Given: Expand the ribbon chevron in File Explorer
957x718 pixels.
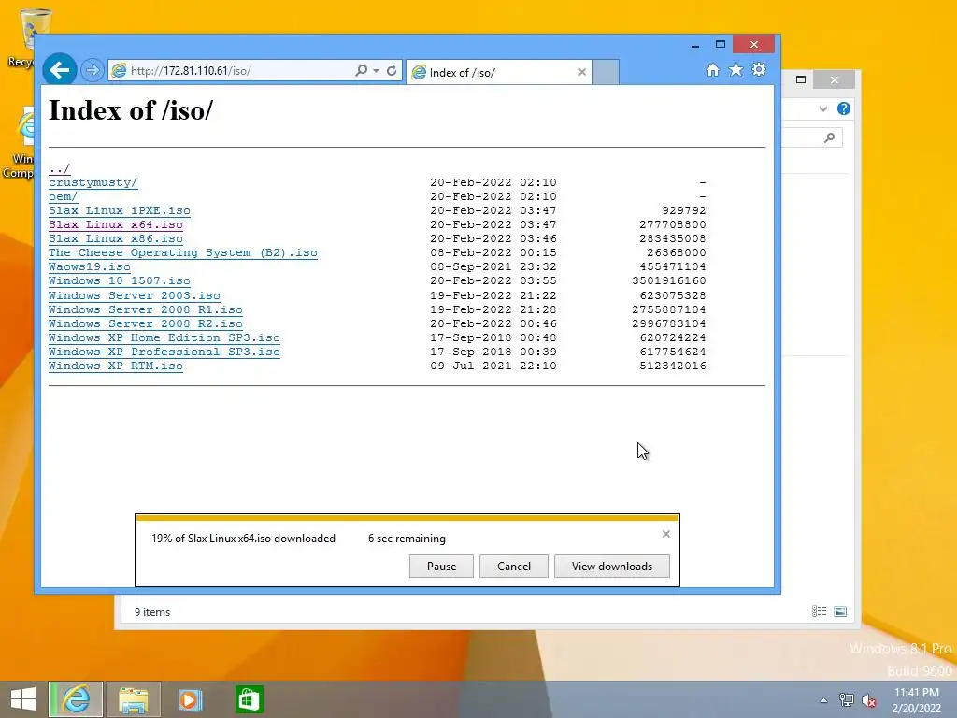Looking at the screenshot, I should [x=822, y=108].
